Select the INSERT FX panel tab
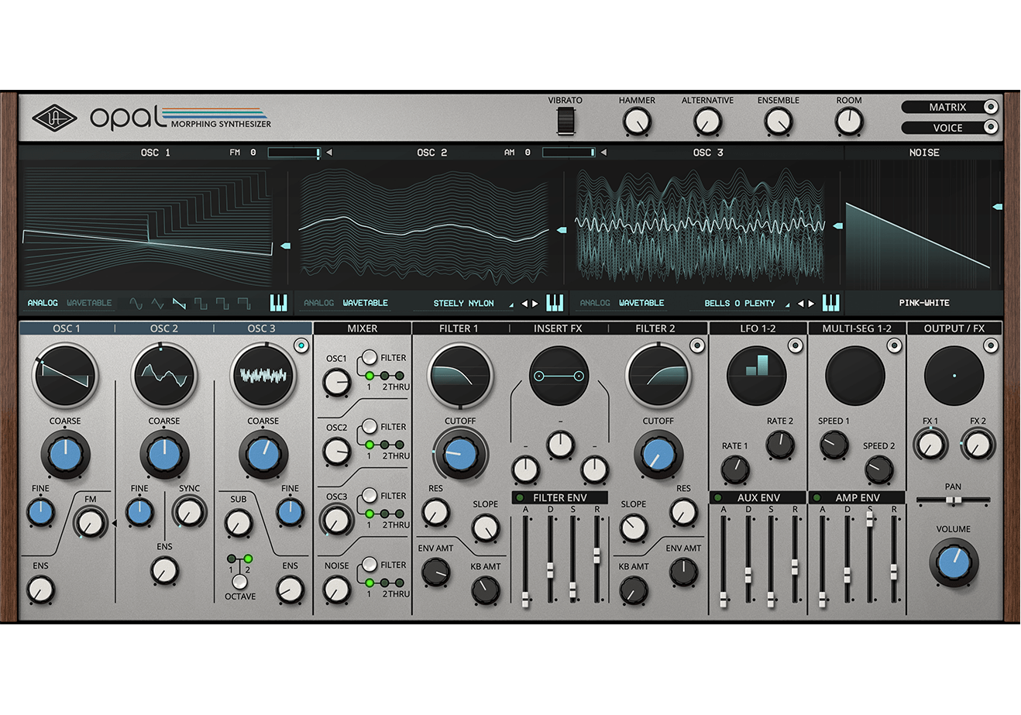 click(x=558, y=328)
